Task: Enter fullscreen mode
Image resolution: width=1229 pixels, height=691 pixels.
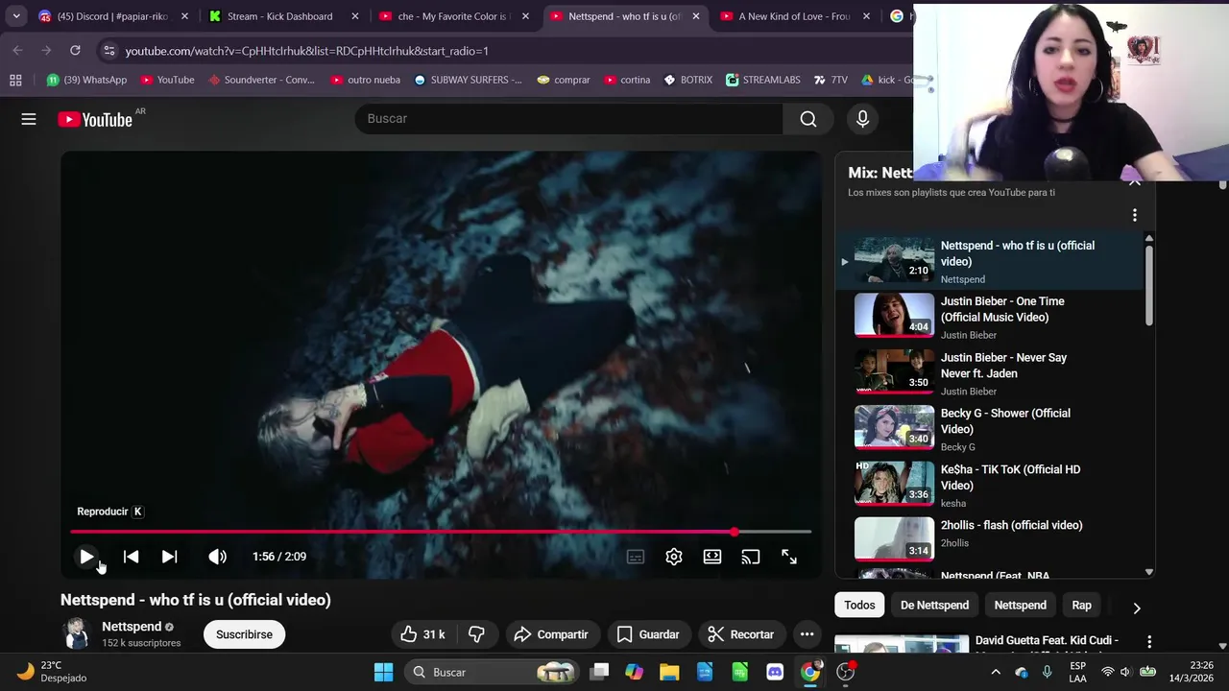Action: pyautogui.click(x=789, y=557)
